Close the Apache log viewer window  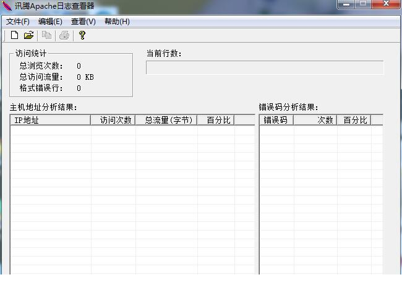(386, 4)
